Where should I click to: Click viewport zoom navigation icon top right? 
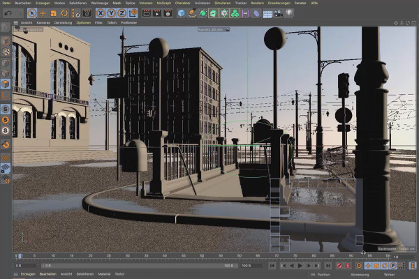(402, 23)
